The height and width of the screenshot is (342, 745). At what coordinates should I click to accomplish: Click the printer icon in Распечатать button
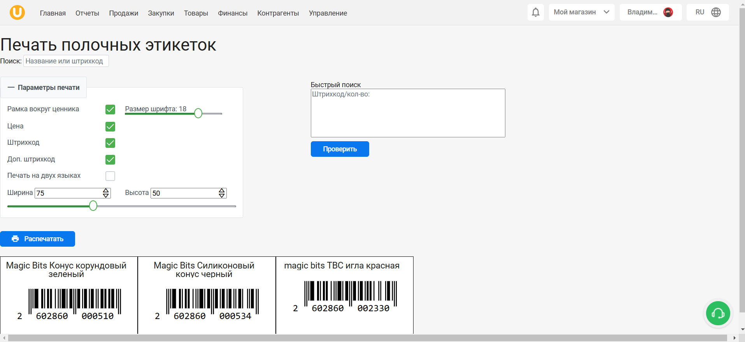15,239
